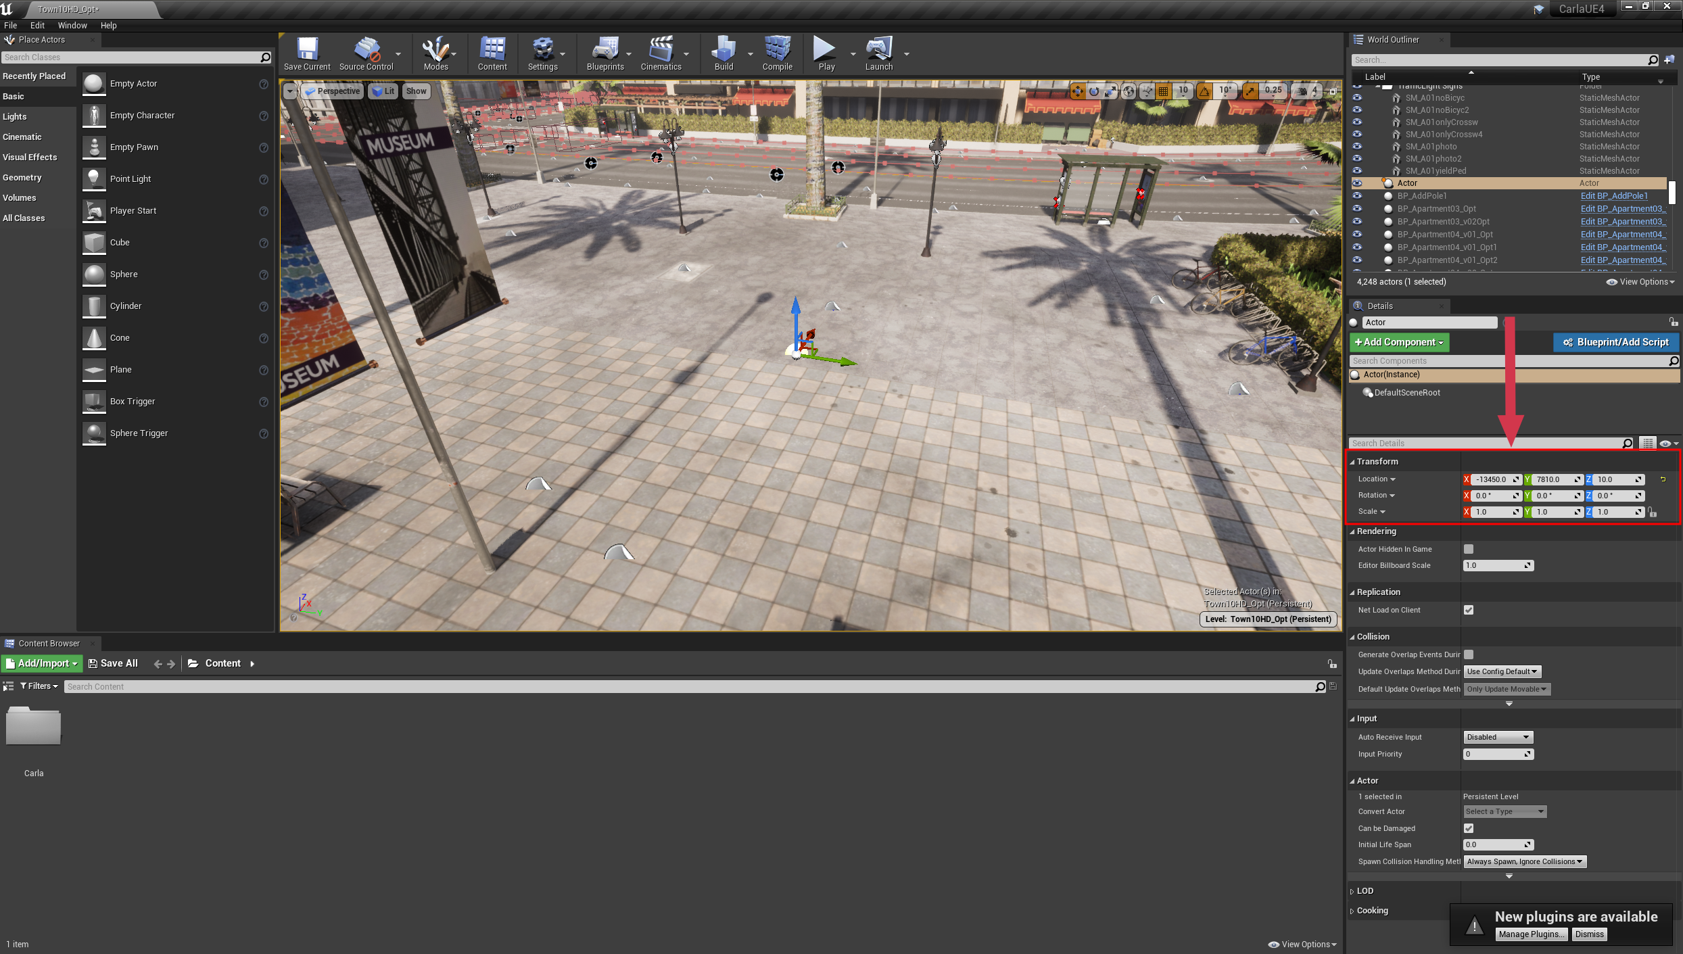Viewport: 1683px width, 954px height.
Task: Select the Lights category tab
Action: pyautogui.click(x=15, y=116)
